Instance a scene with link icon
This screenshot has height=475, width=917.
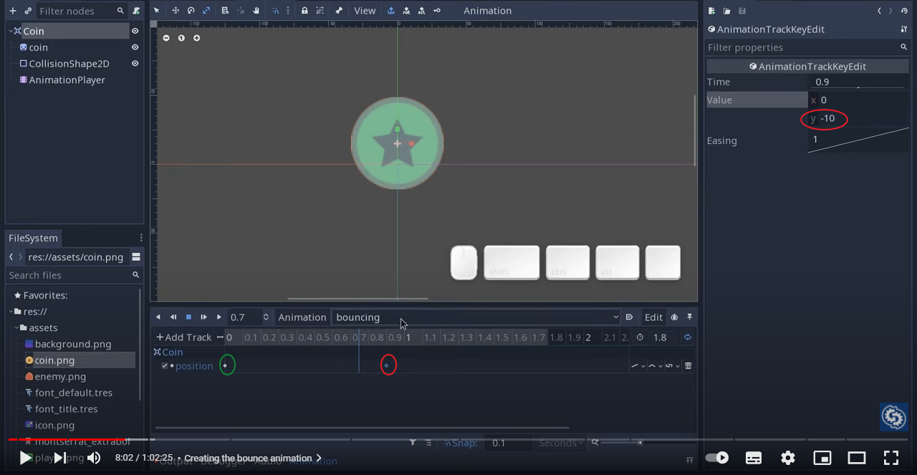coord(28,11)
